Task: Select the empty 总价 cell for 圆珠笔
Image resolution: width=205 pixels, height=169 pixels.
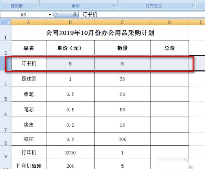Action: point(169,79)
